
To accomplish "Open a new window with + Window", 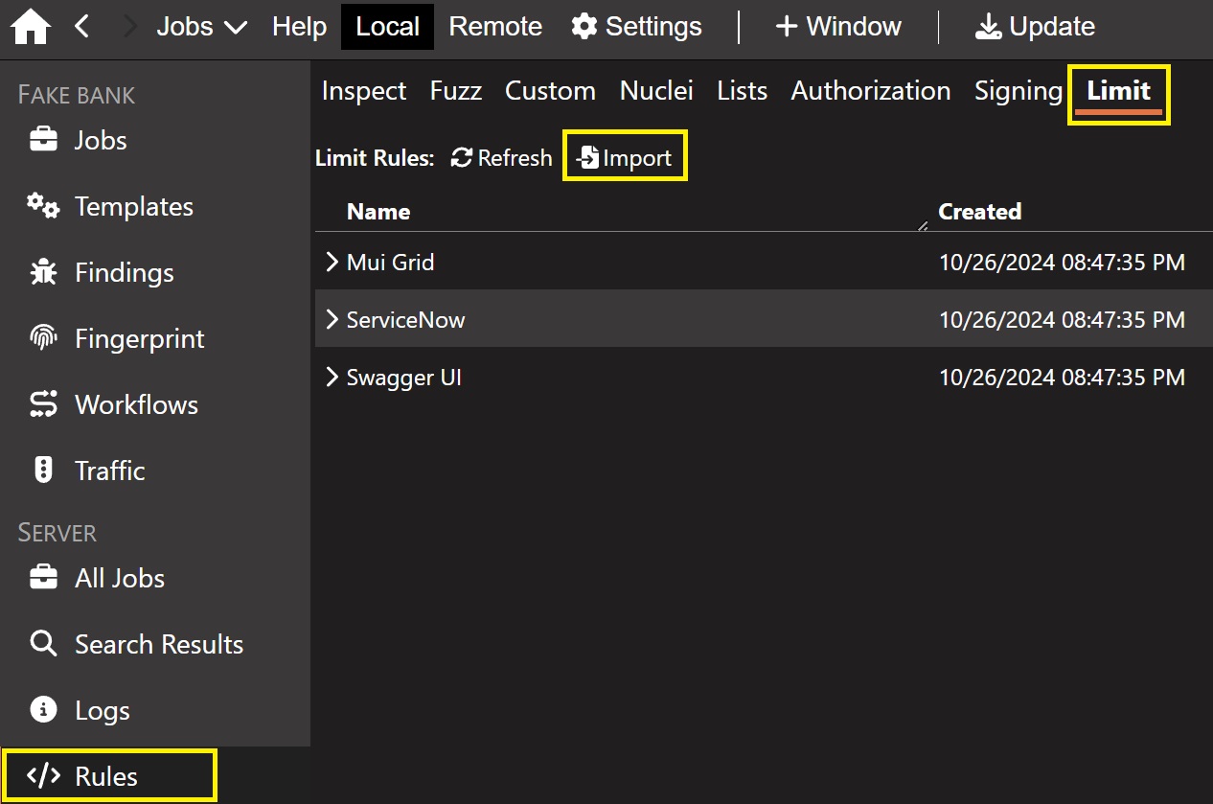I will pos(838,27).
